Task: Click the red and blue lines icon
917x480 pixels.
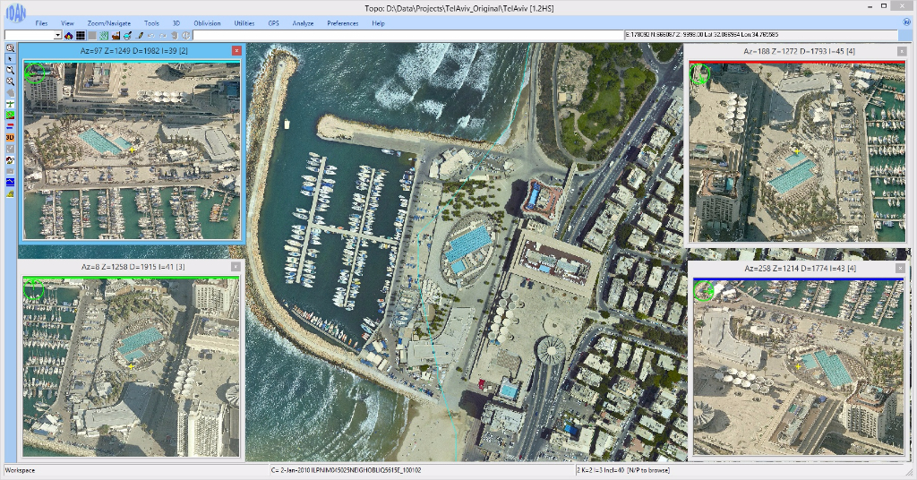Action: pyautogui.click(x=10, y=127)
